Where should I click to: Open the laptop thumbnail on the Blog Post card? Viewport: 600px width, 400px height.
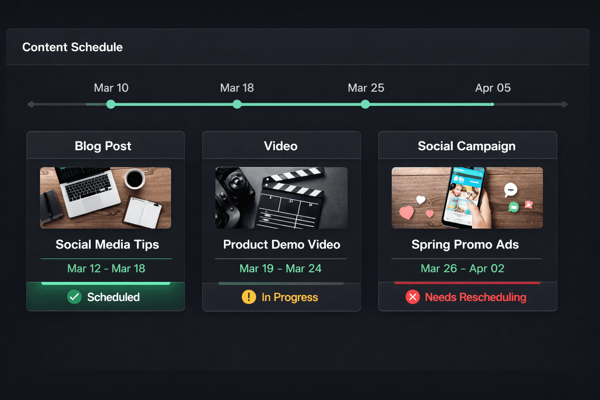pyautogui.click(x=105, y=198)
